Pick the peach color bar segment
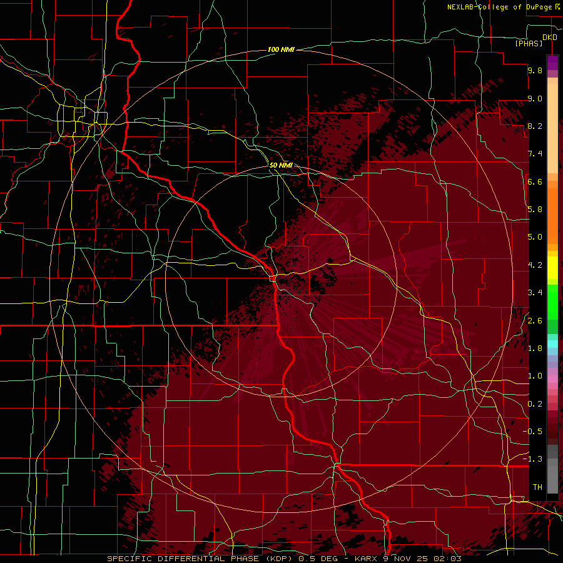The width and height of the screenshot is (563, 563). click(x=552, y=128)
